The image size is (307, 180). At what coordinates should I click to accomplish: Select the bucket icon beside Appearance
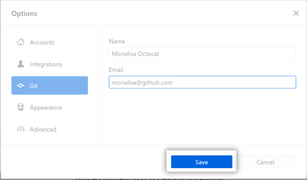coord(20,107)
